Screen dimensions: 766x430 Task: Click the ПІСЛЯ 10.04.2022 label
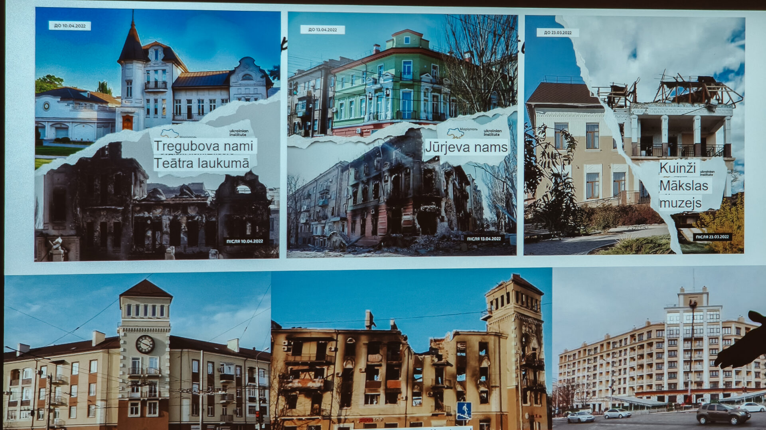[x=245, y=241]
